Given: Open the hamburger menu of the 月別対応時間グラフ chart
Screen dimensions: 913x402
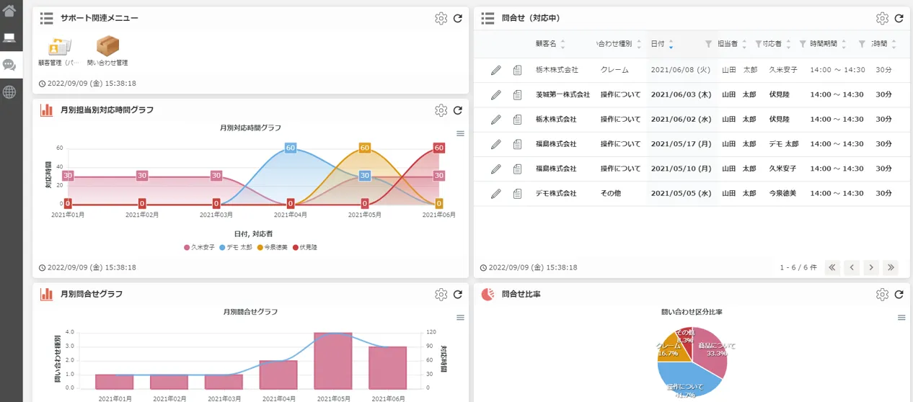Looking at the screenshot, I should 460,133.
